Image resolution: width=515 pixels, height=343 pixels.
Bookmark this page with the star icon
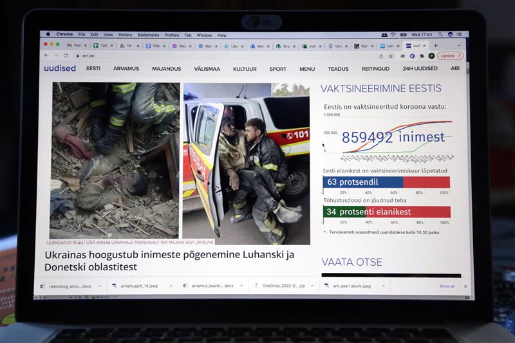pyautogui.click(x=391, y=56)
